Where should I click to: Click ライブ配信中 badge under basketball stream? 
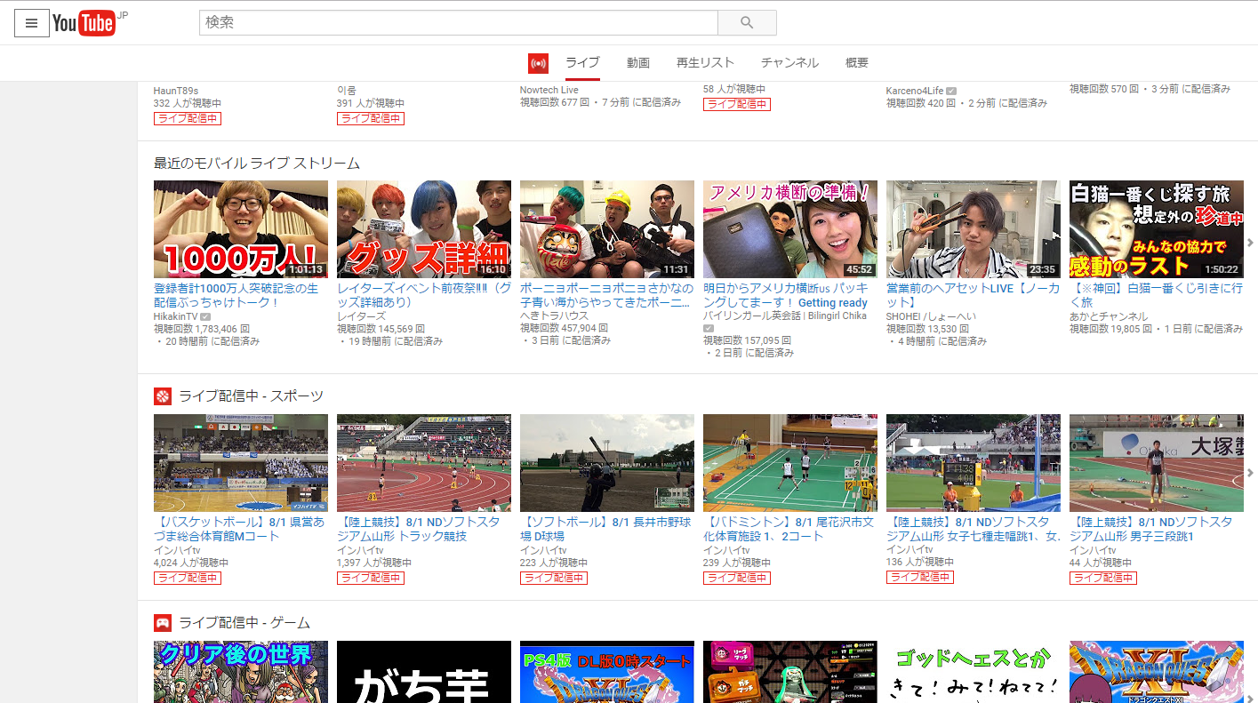[x=188, y=578]
